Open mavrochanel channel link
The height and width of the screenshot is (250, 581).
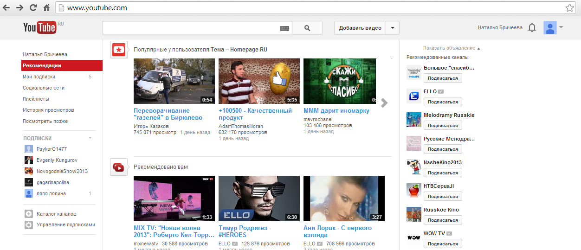[x=318, y=120]
